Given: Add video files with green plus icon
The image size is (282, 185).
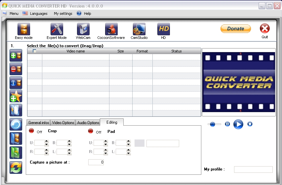Looking at the screenshot, I should pos(16,55).
